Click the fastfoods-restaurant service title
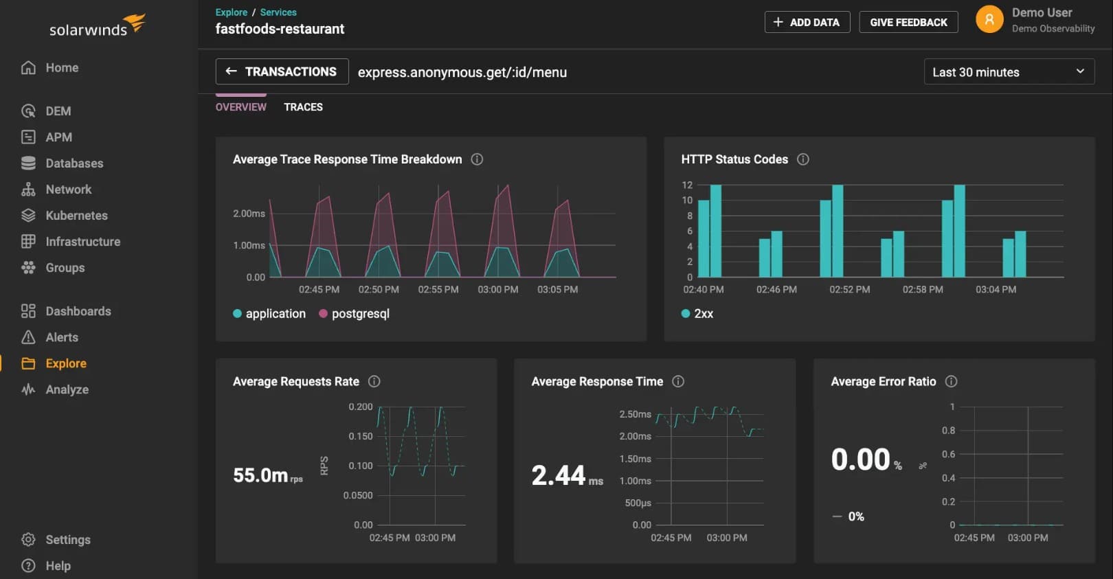Screen dimensions: 1113x579 click(280, 29)
